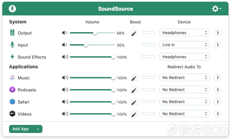Click the Output level meter
Image resolution: width=232 pixels, height=139 pixels.
pyautogui.click(x=148, y=32)
